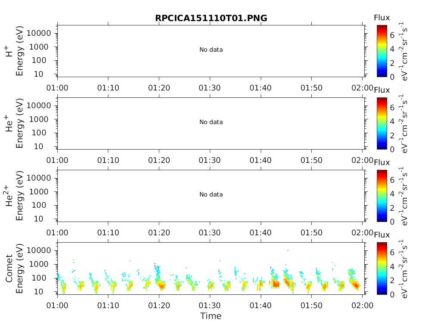Click the 01:50 tick label under H+ panel
The height and width of the screenshot is (331, 442).
click(x=312, y=88)
